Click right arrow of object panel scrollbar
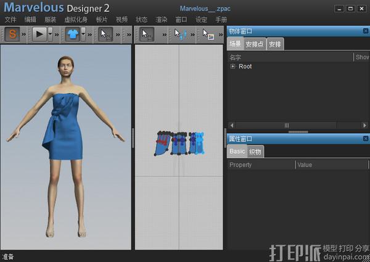Image resolution: width=370 pixels, height=262 pixels. pos(364,125)
